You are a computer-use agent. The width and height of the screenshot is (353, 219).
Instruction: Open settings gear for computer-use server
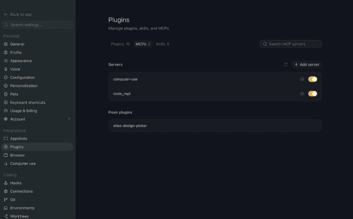click(302, 79)
